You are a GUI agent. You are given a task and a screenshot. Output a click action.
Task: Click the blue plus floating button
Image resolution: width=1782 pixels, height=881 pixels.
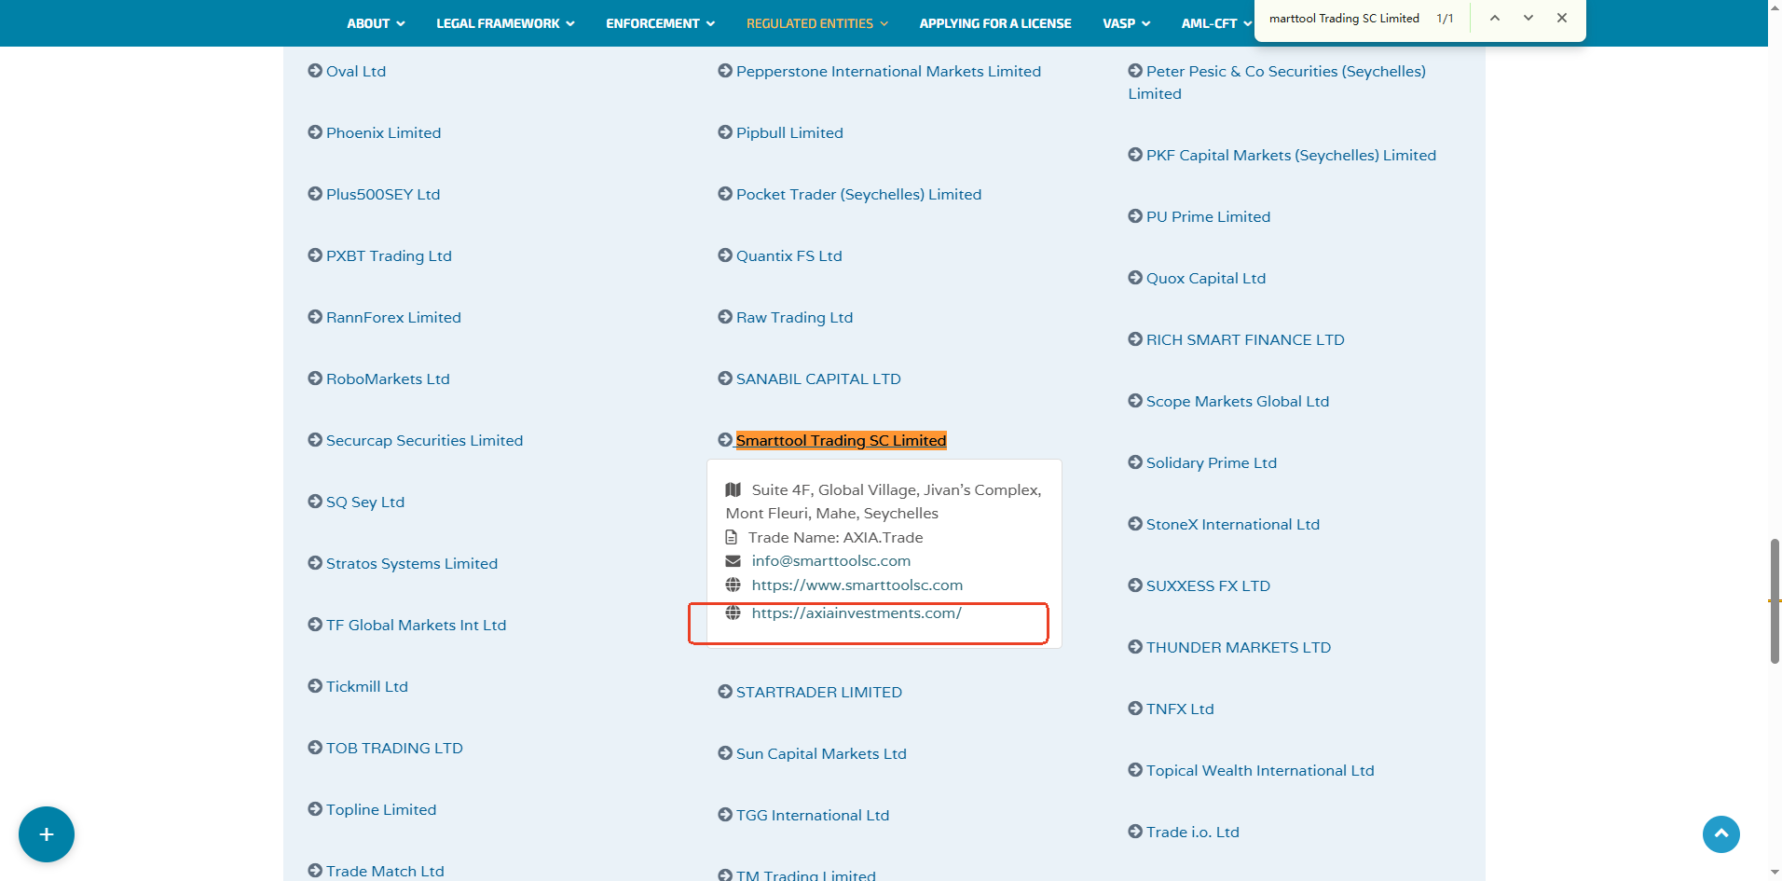47,834
